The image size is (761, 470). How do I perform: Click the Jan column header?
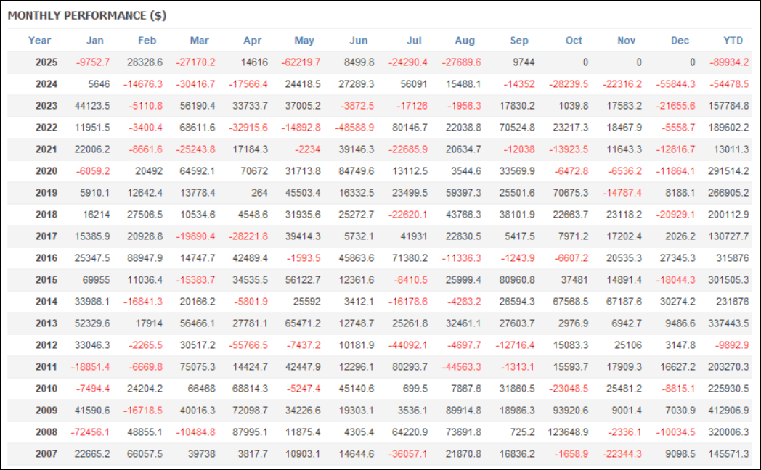click(94, 41)
